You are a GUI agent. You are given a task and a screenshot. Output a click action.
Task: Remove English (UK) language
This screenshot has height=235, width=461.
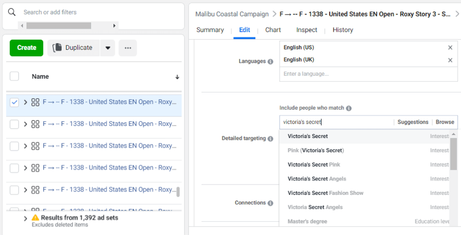tap(450, 60)
